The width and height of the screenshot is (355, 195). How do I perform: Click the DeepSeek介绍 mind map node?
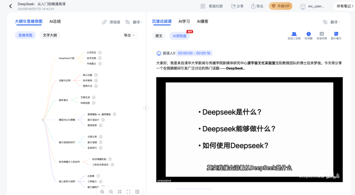[67, 58]
